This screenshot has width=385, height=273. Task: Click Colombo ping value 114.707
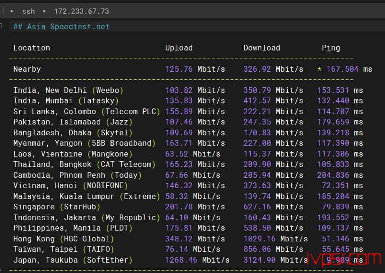[x=333, y=111]
